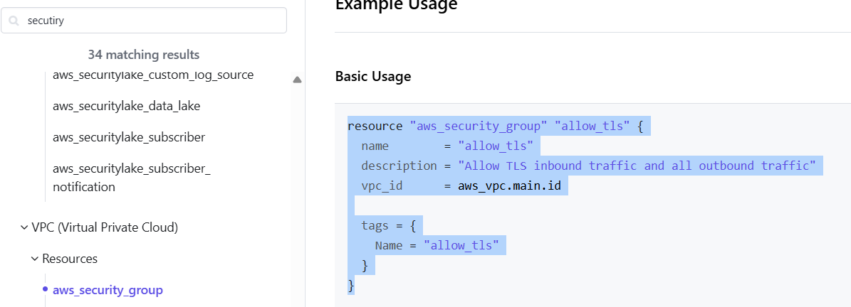
Task: Click the "vpc_id" attribute in code
Action: coord(382,186)
